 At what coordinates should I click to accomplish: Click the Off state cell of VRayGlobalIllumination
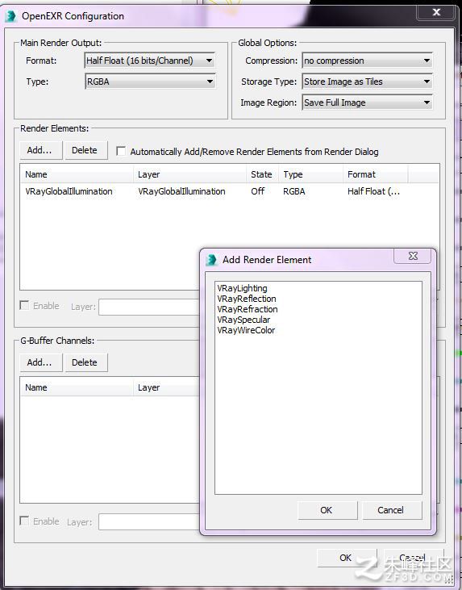pyautogui.click(x=258, y=191)
